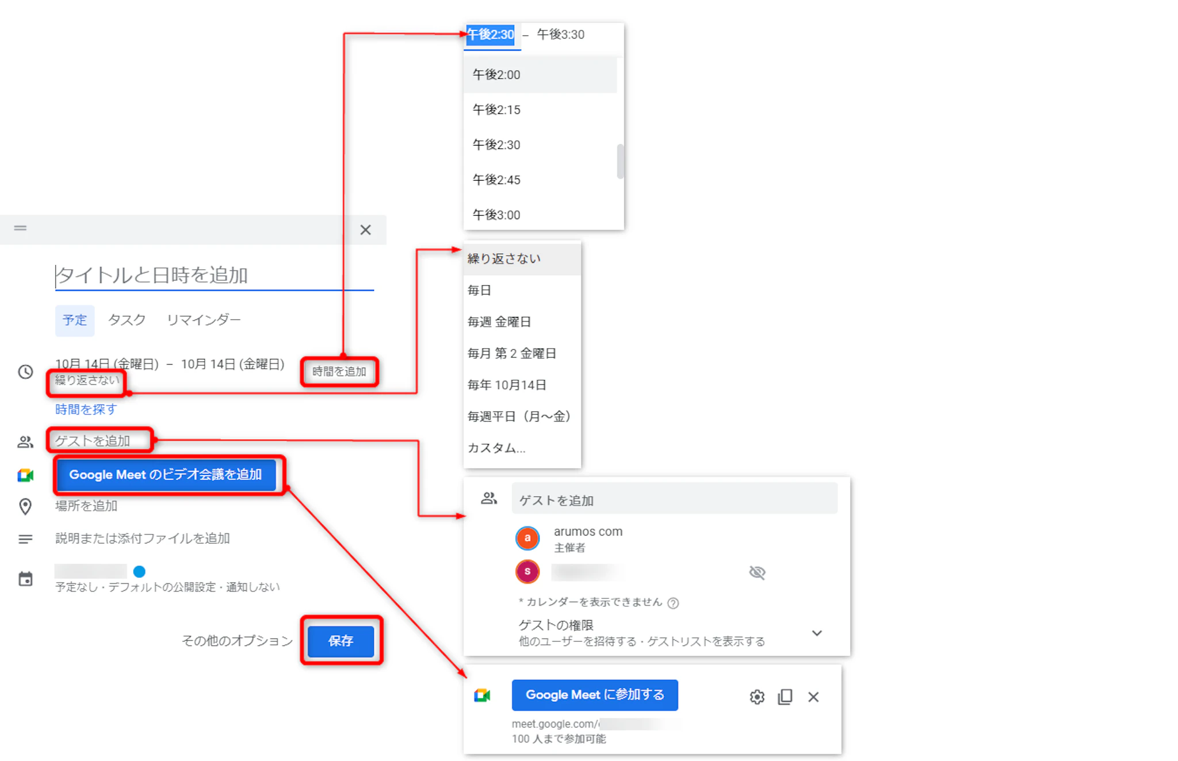Click the blue calendar color dot

pos(139,571)
